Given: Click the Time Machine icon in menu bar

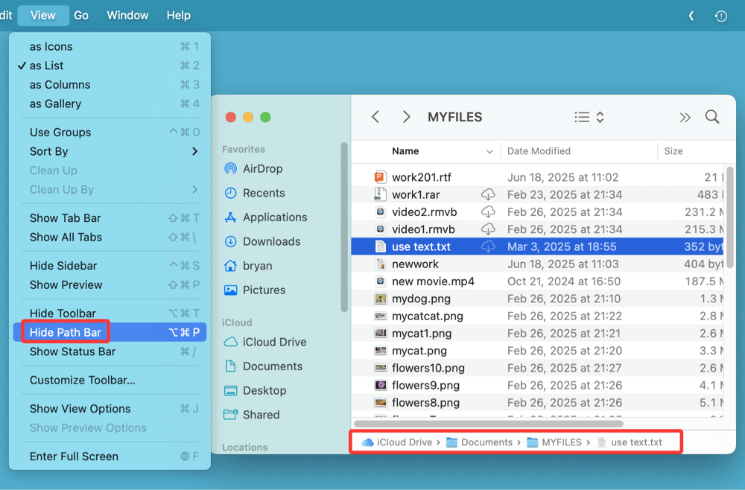Looking at the screenshot, I should point(720,16).
